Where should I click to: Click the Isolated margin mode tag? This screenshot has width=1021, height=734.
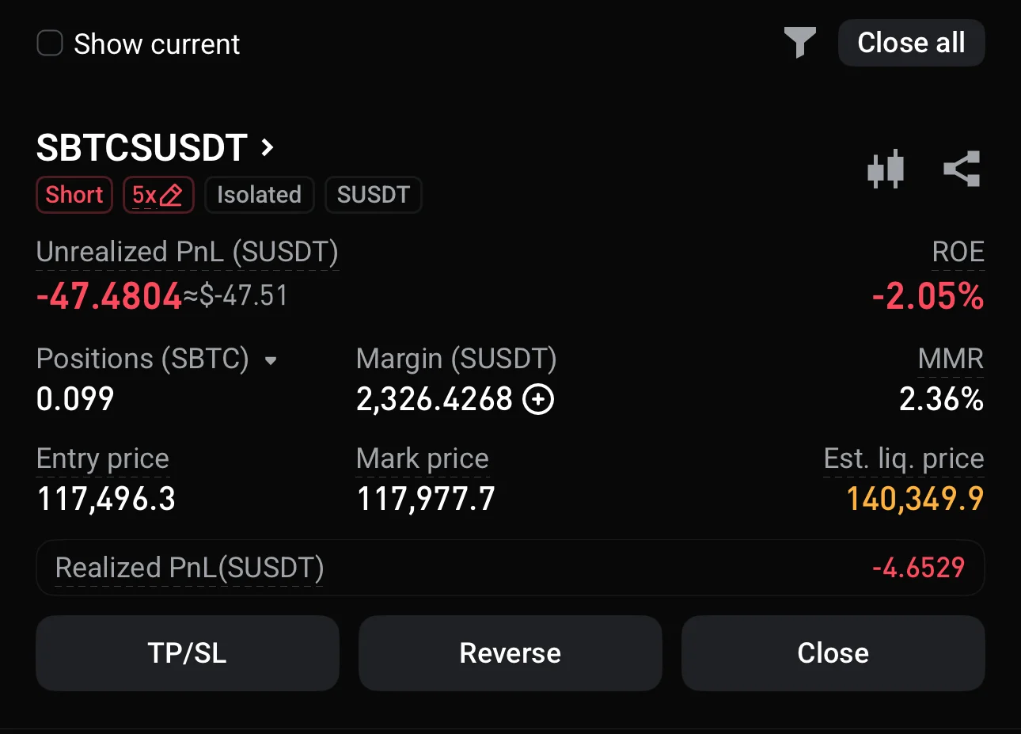[x=259, y=195]
